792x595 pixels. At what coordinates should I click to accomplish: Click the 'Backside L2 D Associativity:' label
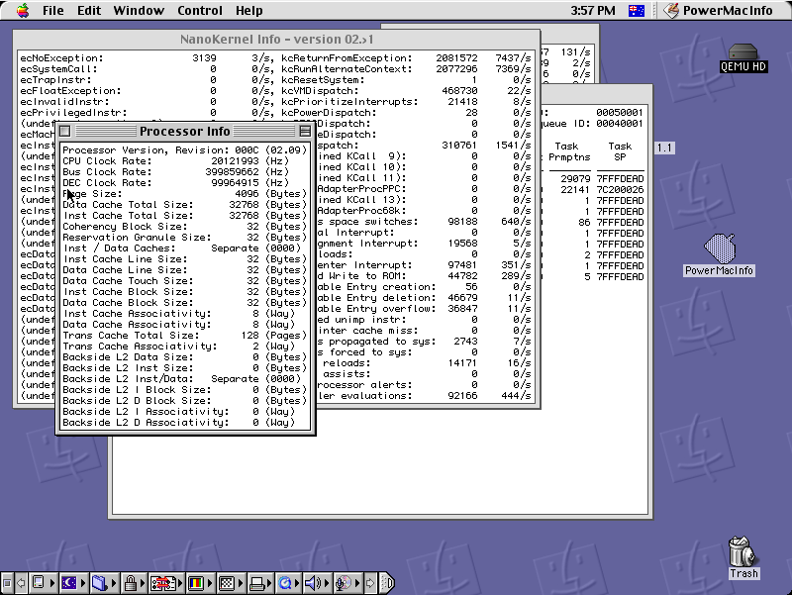pos(146,423)
